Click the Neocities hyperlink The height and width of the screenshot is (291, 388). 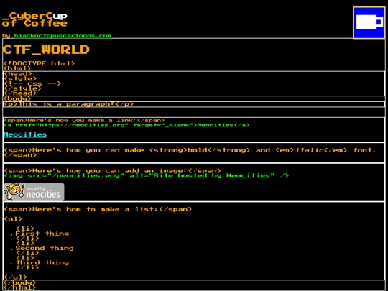(25, 134)
